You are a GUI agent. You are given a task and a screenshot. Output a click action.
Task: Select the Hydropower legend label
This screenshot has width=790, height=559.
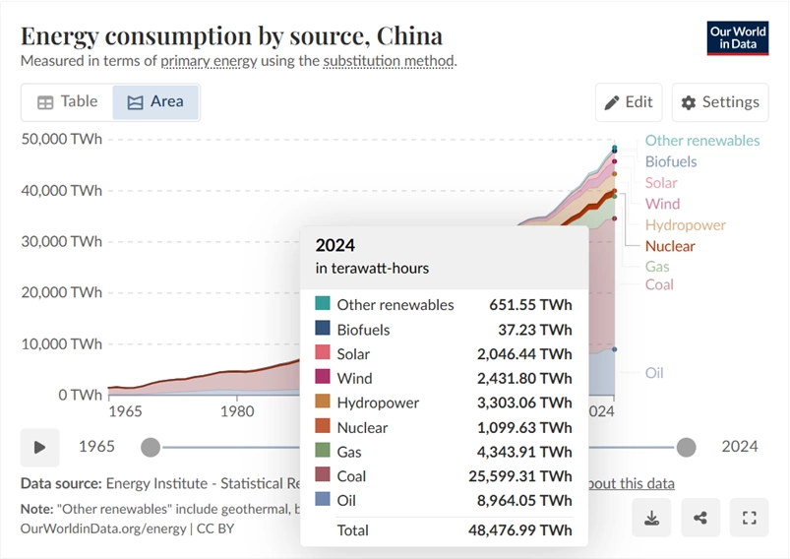tap(685, 224)
